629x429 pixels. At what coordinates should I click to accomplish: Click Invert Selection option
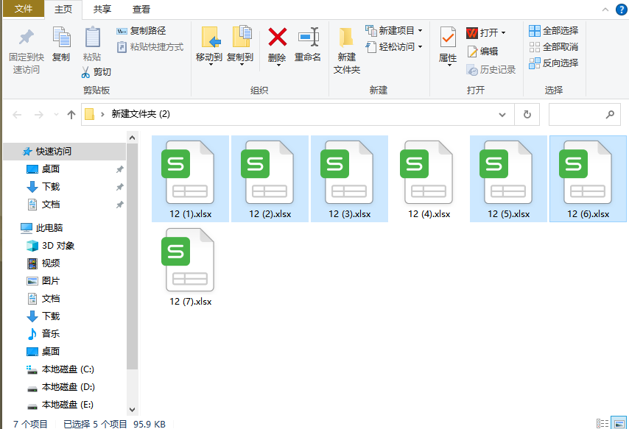point(553,63)
